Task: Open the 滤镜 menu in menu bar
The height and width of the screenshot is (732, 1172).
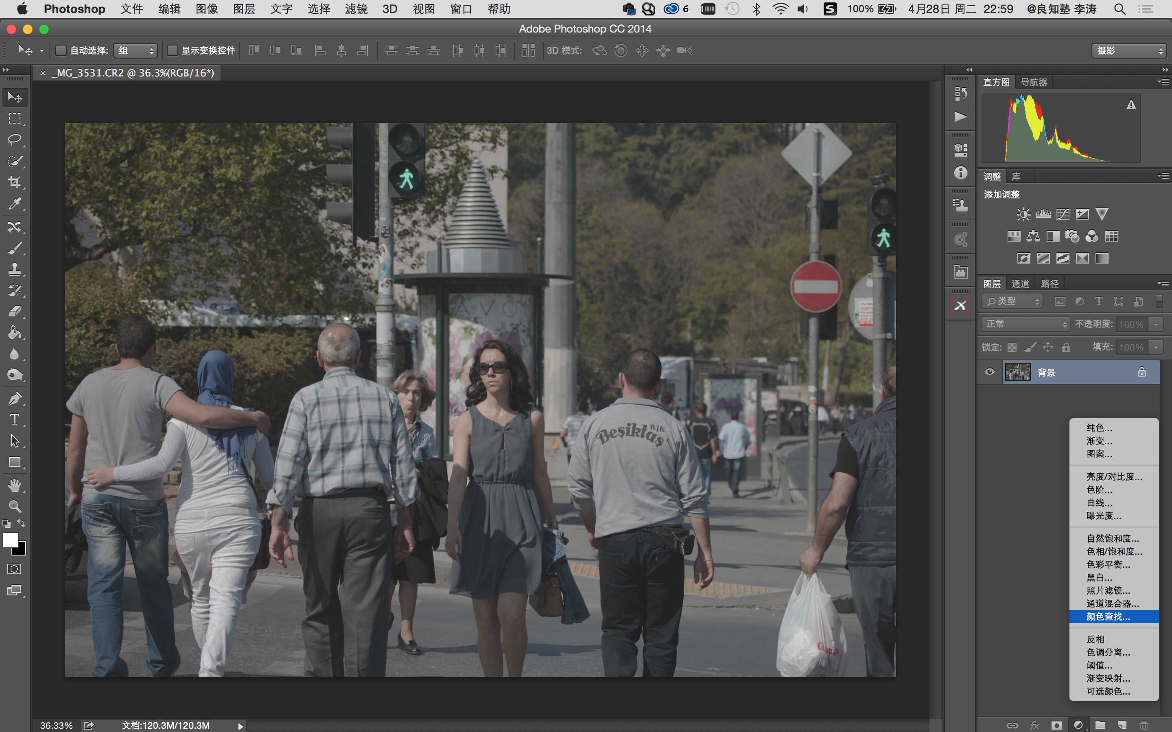Action: (356, 9)
